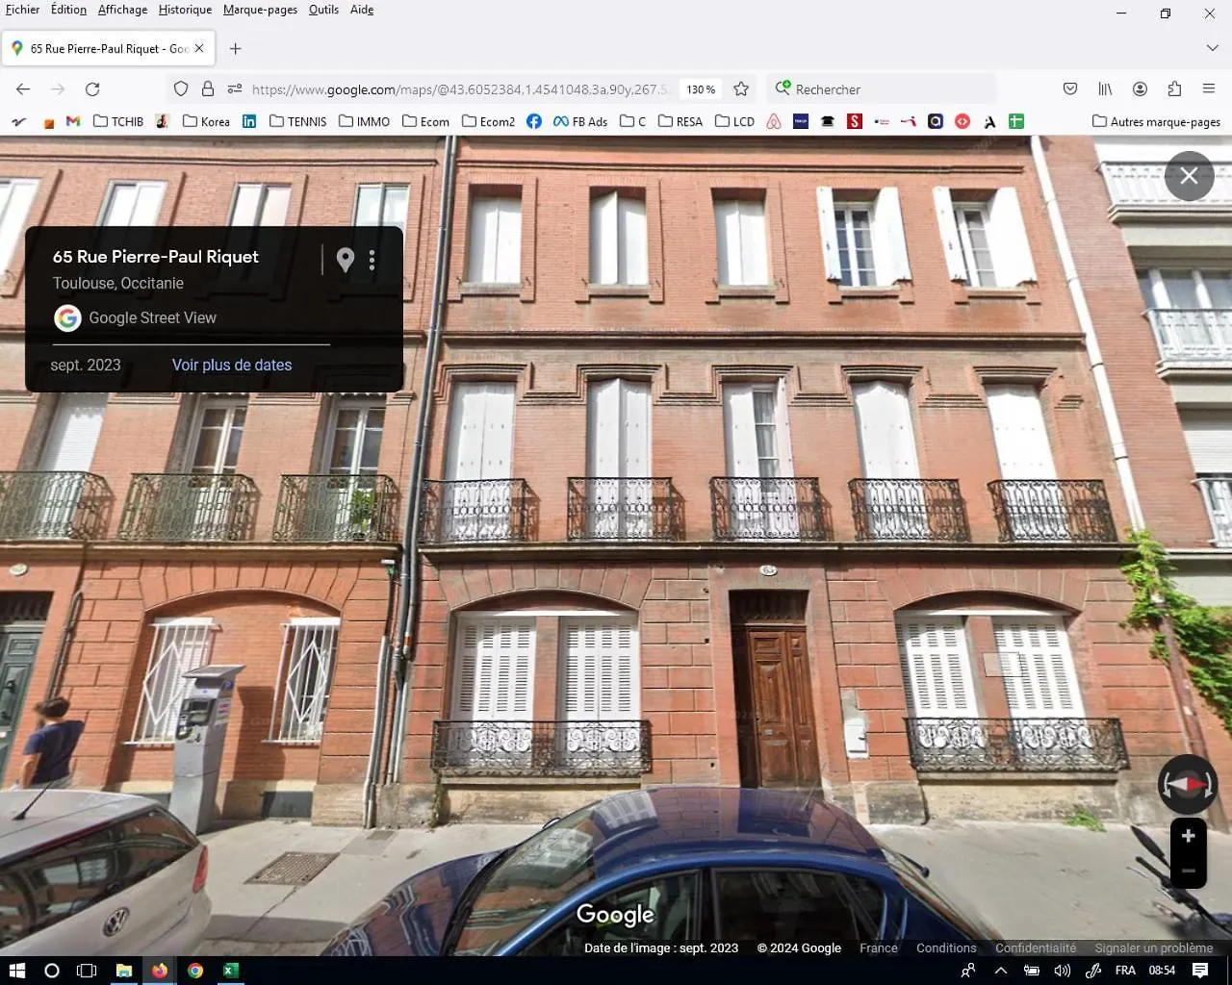Viewport: 1232px width, 985px height.
Task: Open the Aide menu
Action: (362, 10)
